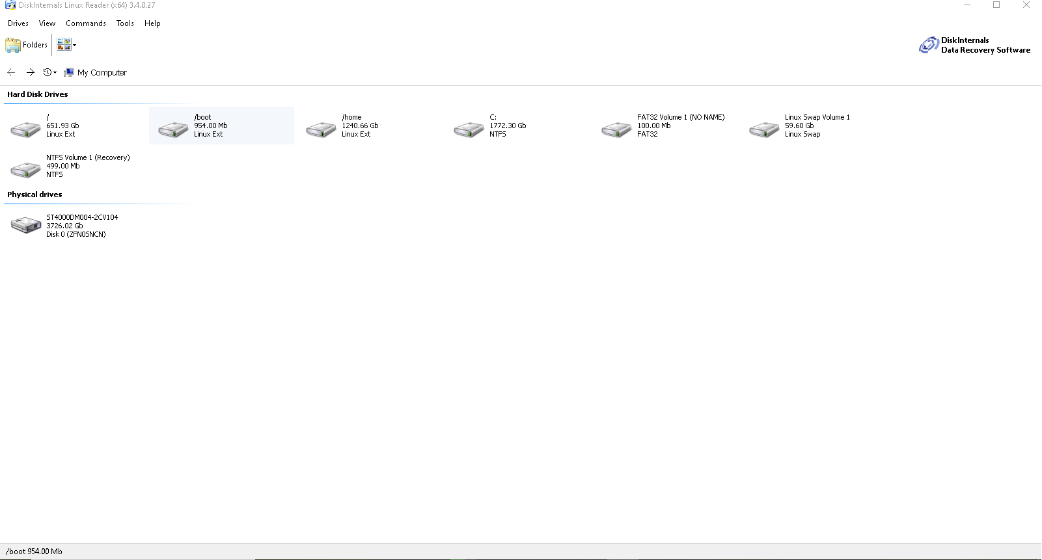
Task: Click the '3726.02 Gb' disk size text
Action: pyautogui.click(x=64, y=226)
